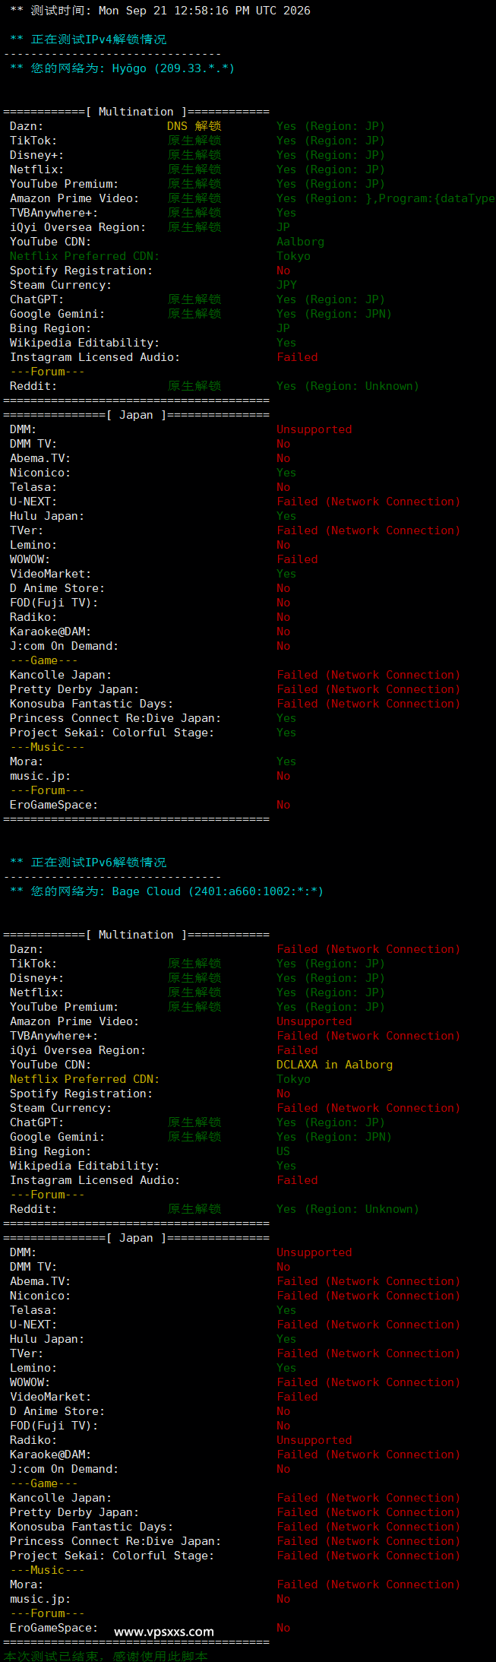This screenshot has height=1662, width=496.
Task: Click IPv6 Mora result "Failed (Network Connection)"
Action: pyautogui.click(x=368, y=1584)
